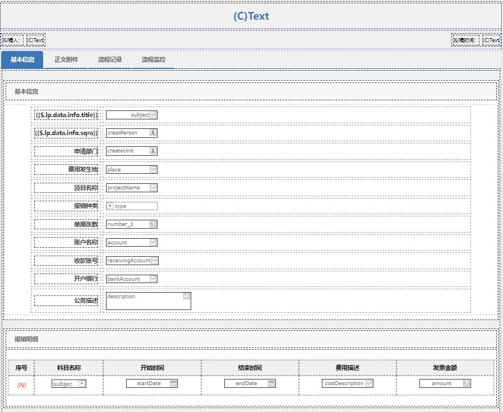
Task: Click the number icon in amount field
Action: pyautogui.click(x=467, y=383)
